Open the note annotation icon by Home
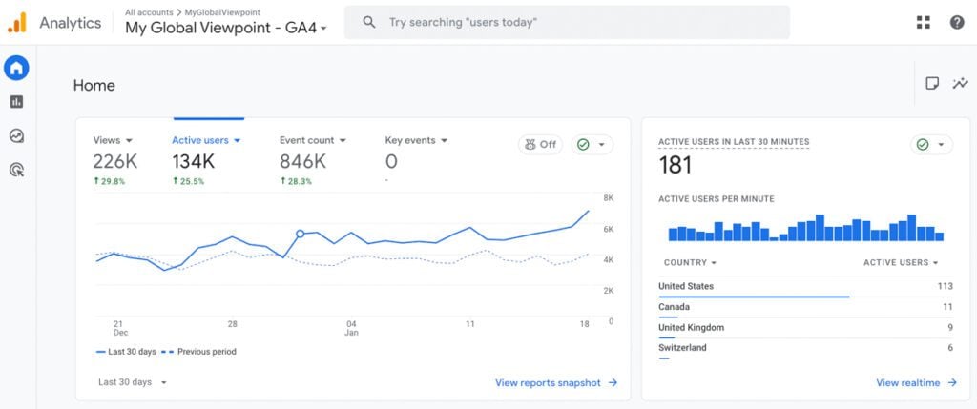This screenshot has width=977, height=409. [932, 83]
